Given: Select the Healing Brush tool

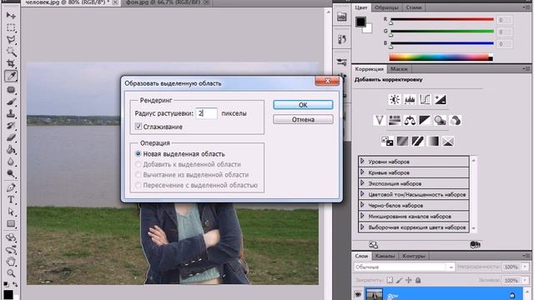Looking at the screenshot, I should tap(11, 90).
